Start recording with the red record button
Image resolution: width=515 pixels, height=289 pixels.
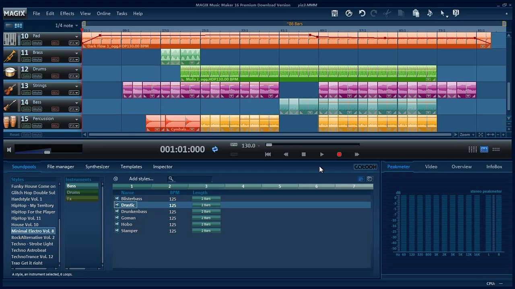(x=339, y=155)
